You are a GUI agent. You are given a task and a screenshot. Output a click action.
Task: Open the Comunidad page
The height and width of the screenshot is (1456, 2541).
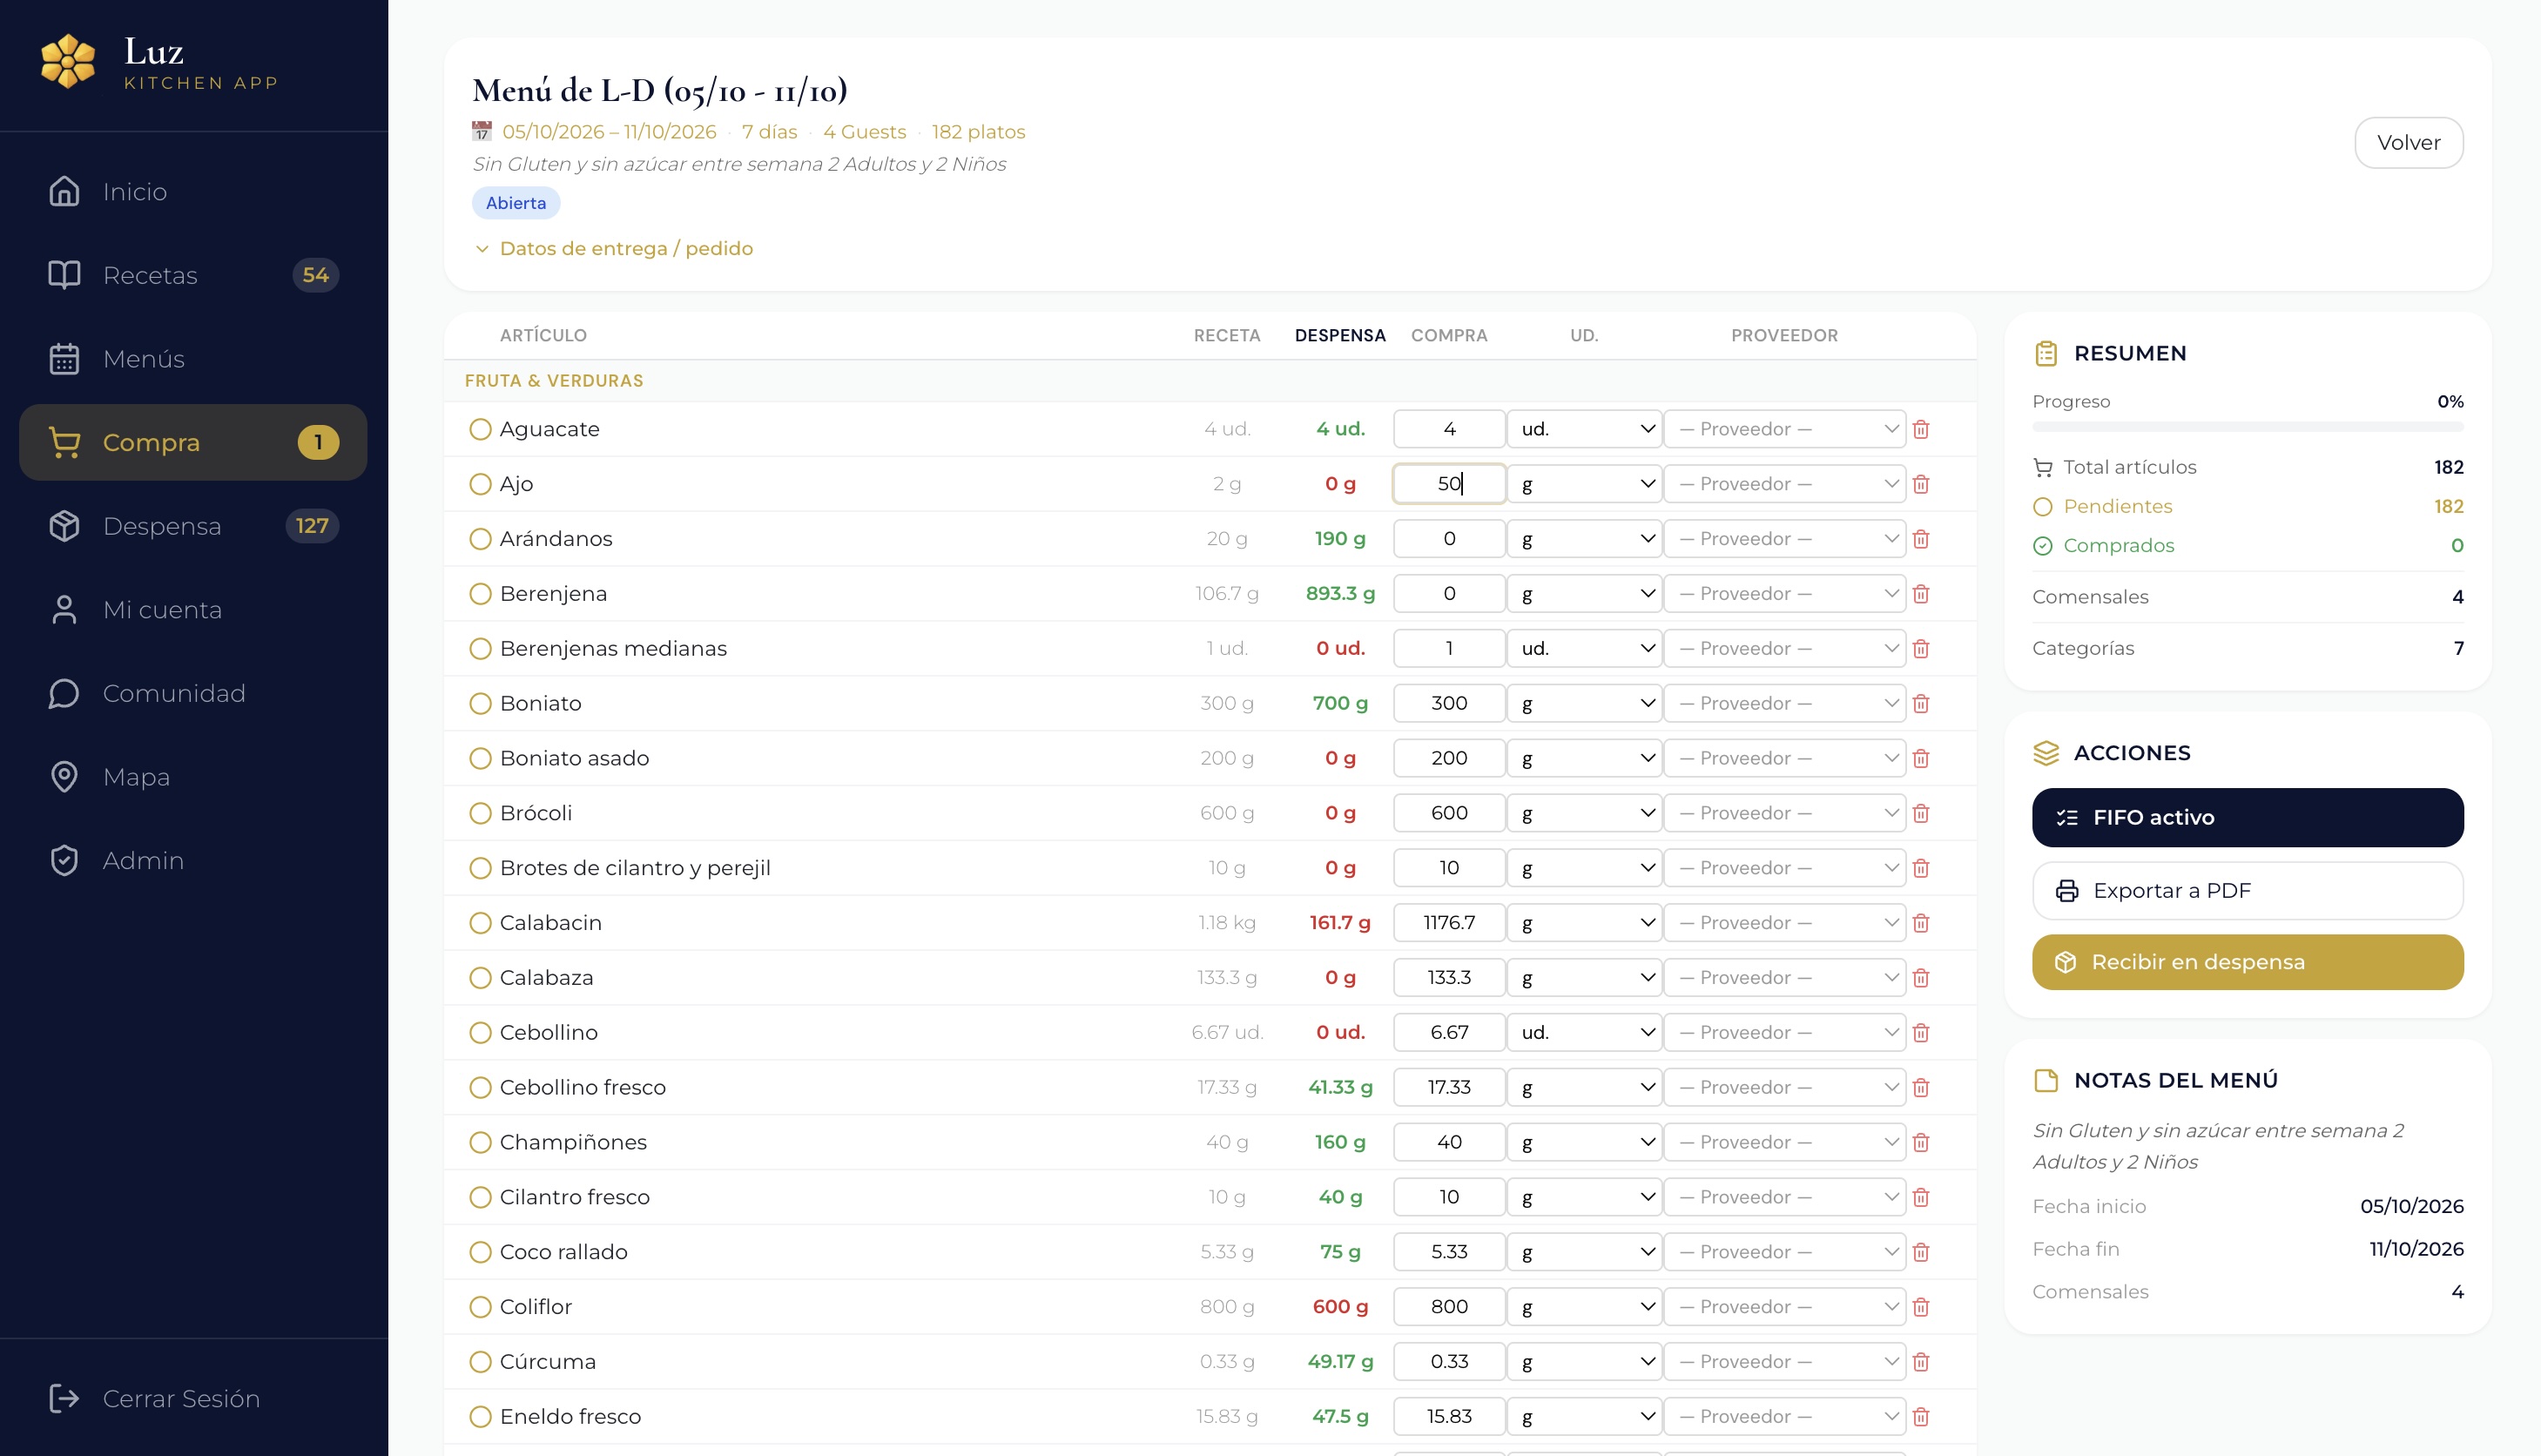pos(193,693)
